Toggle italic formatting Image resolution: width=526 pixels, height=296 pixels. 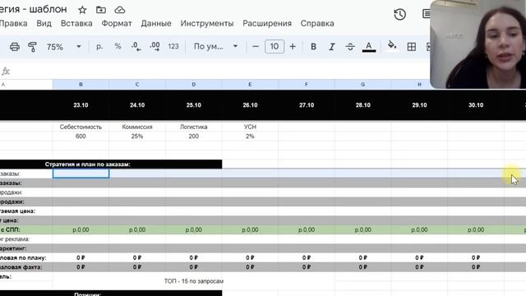tap(331, 47)
